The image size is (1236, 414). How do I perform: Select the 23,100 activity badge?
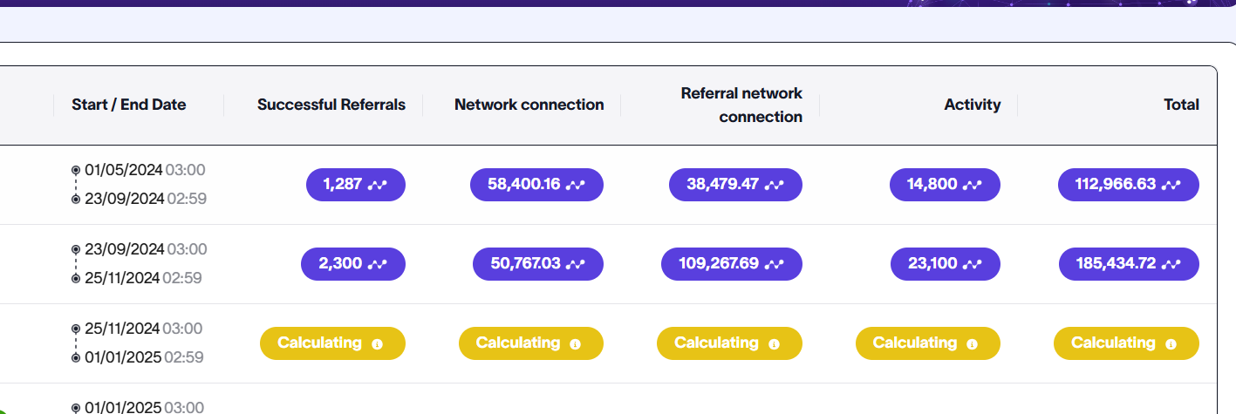(946, 264)
